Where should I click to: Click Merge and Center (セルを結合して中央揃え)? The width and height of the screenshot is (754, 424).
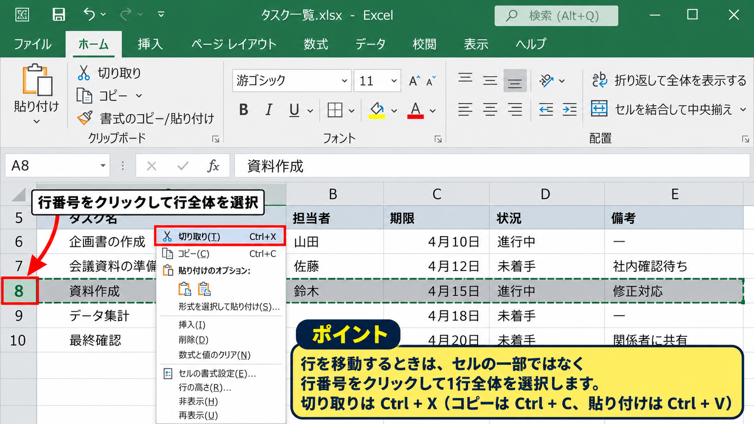coord(662,109)
